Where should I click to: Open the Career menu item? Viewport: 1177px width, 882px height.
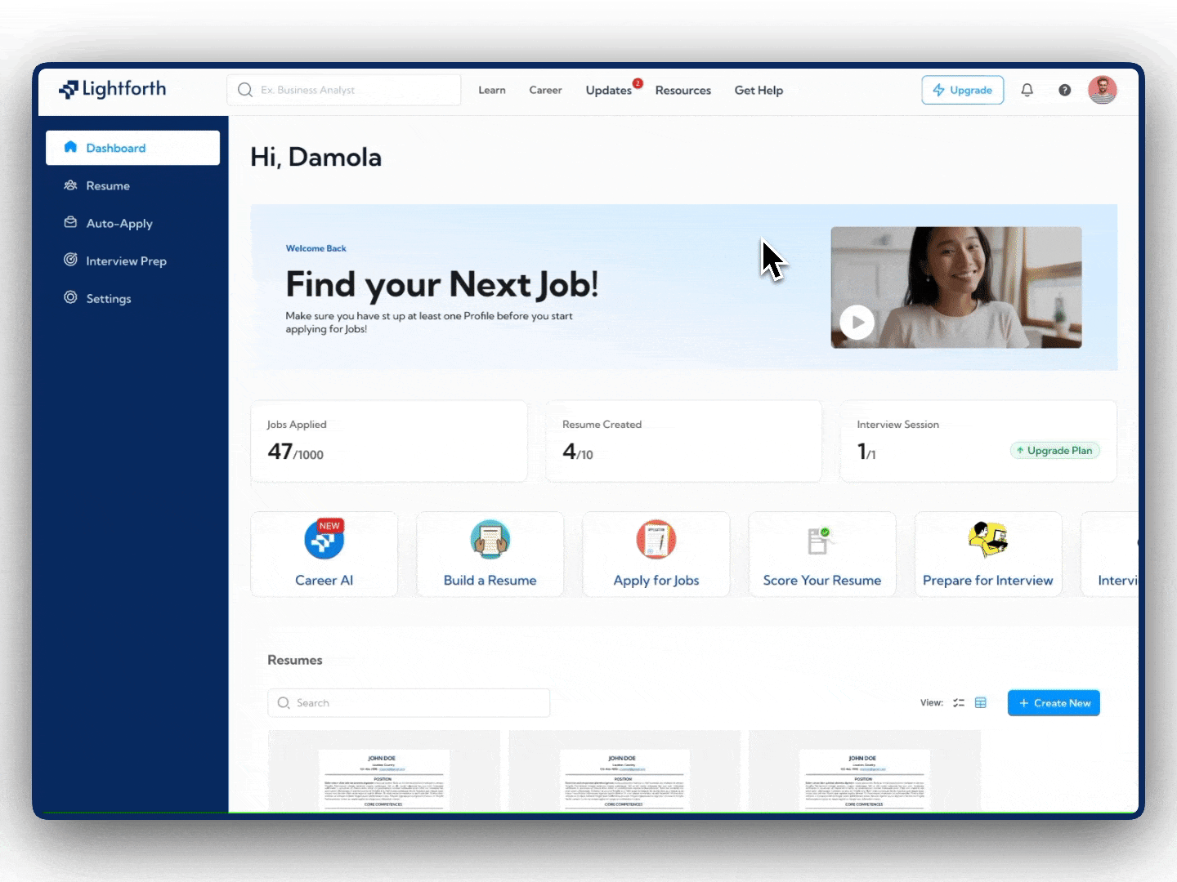[545, 91]
